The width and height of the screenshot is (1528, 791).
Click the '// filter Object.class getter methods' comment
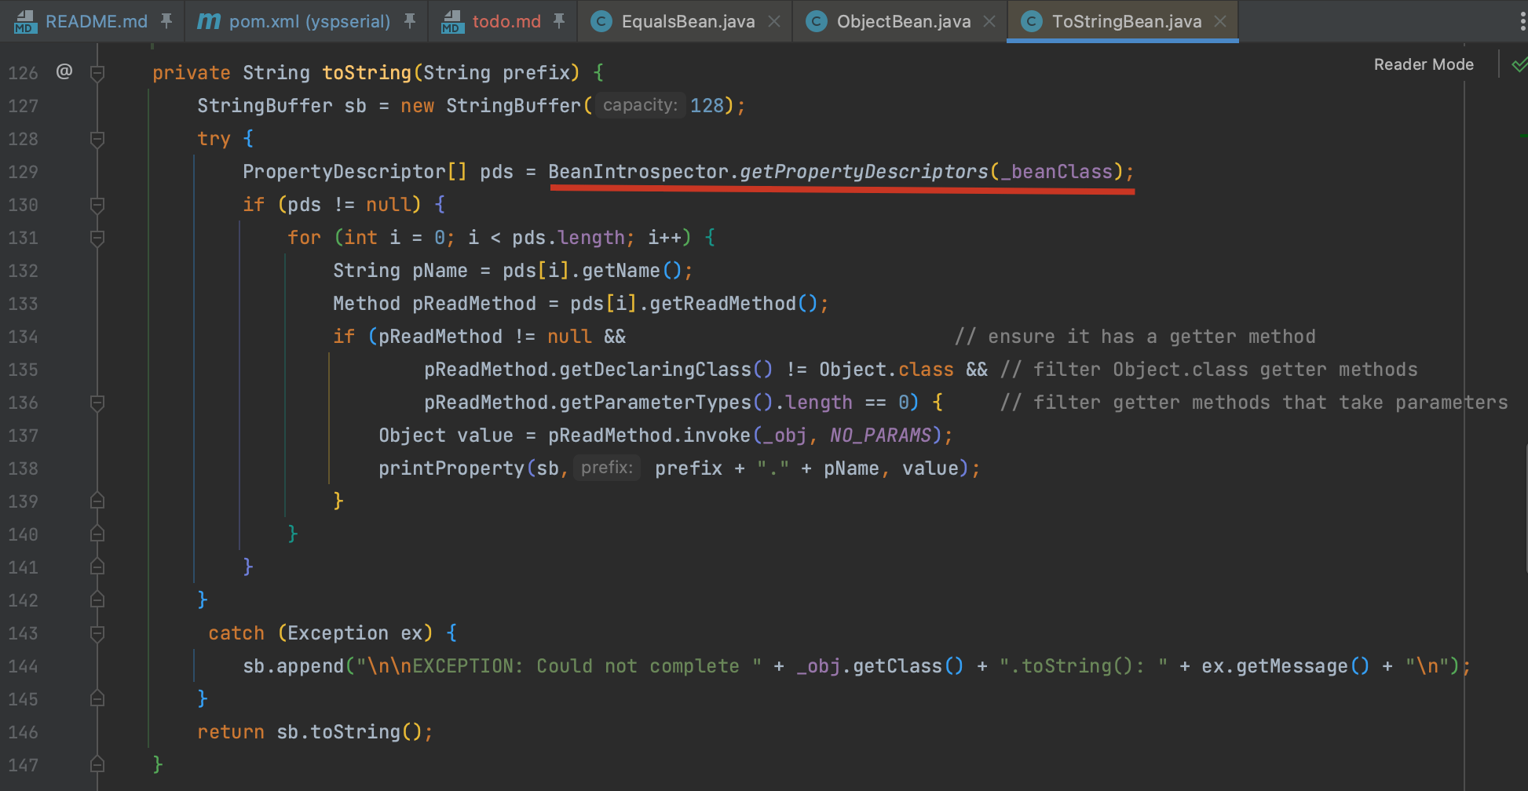click(1208, 370)
